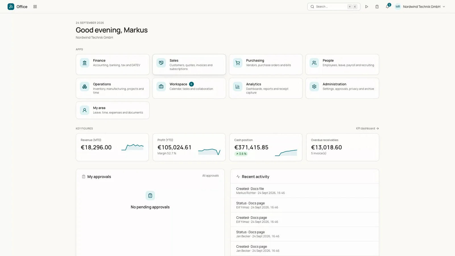Open the Administration gear icon
455x256 pixels.
314,86
